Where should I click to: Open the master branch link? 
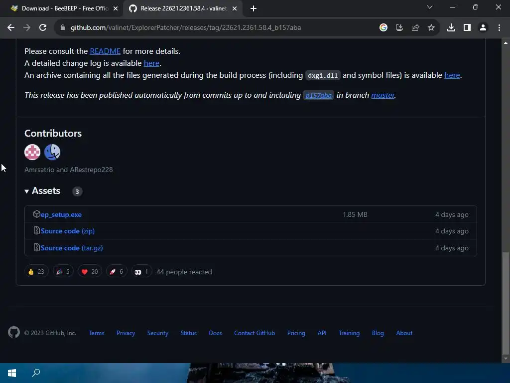(383, 95)
